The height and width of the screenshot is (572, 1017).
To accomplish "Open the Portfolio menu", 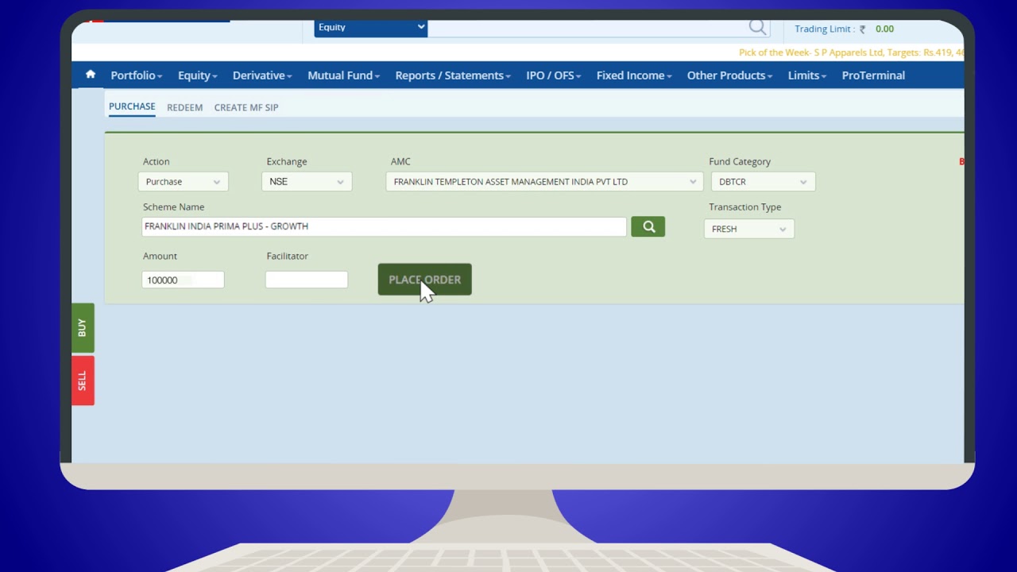I will point(137,75).
